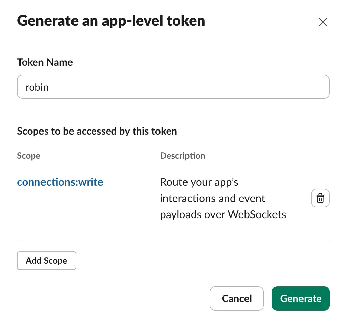
Task: Place cursor on the text 'robin'
Action: (37, 87)
